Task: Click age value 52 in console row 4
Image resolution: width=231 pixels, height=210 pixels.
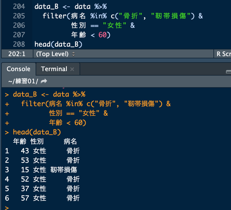Action: [x=25, y=179]
